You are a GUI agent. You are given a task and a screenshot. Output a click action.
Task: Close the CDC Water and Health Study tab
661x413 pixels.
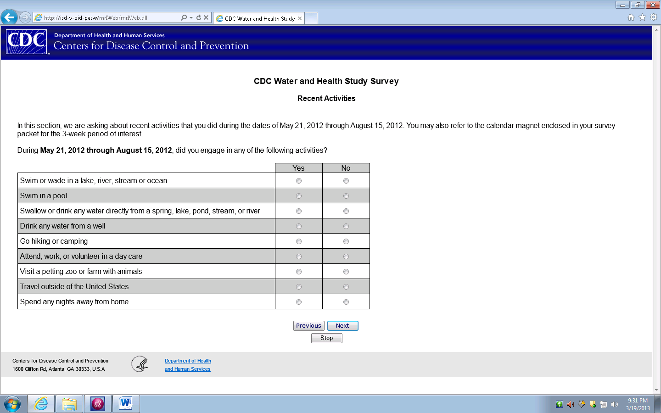pyautogui.click(x=300, y=18)
